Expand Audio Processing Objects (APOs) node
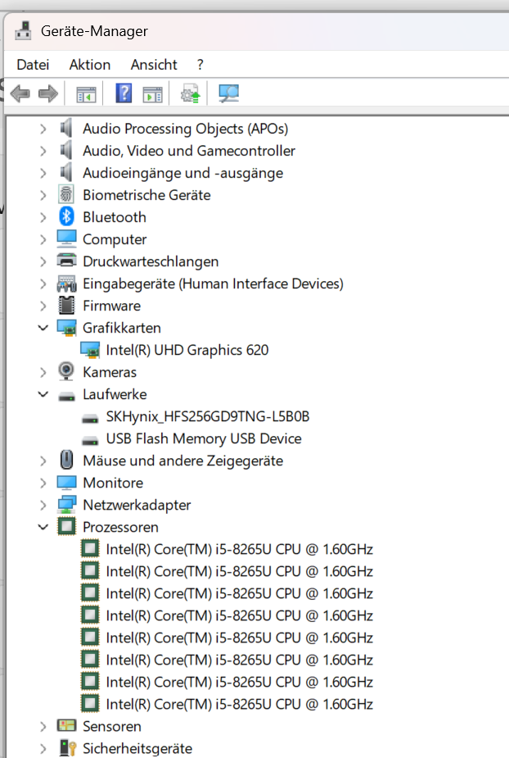 click(x=43, y=129)
